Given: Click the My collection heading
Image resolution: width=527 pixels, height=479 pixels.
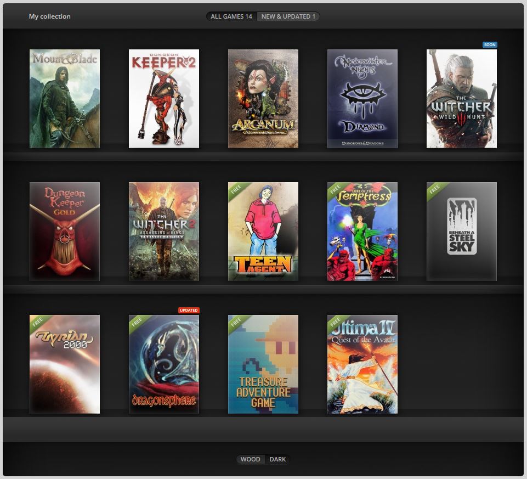Looking at the screenshot, I should (50, 16).
